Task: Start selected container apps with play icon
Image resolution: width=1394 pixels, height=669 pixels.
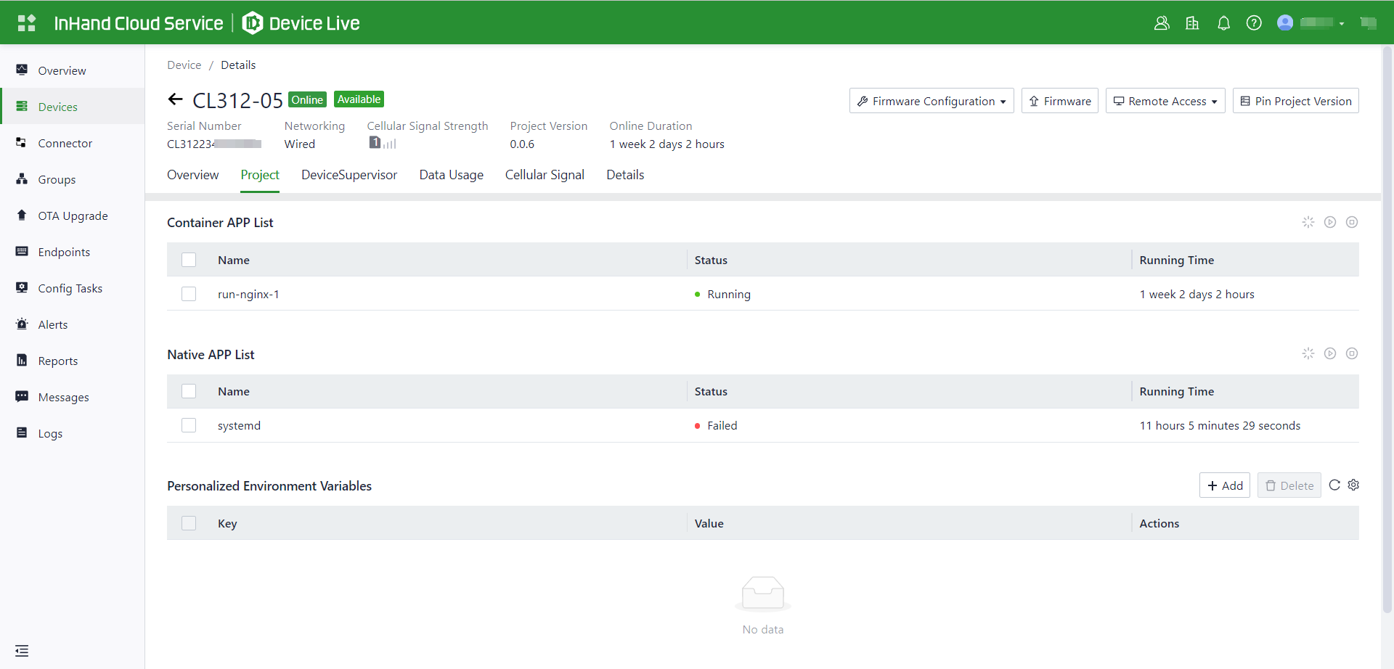Action: 1329,222
